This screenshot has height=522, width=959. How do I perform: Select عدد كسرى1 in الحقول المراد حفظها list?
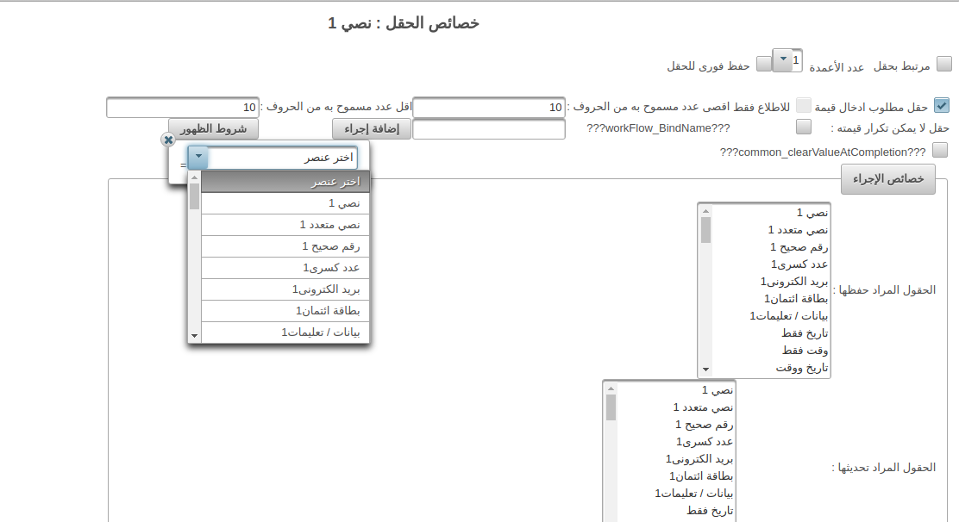(x=771, y=264)
